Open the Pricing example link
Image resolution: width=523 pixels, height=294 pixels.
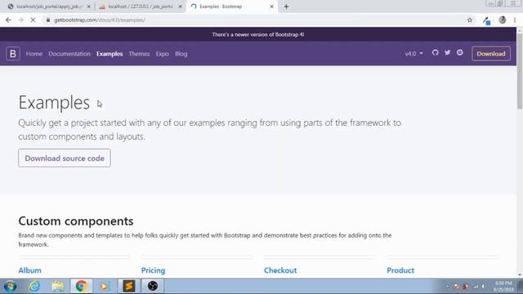153,270
